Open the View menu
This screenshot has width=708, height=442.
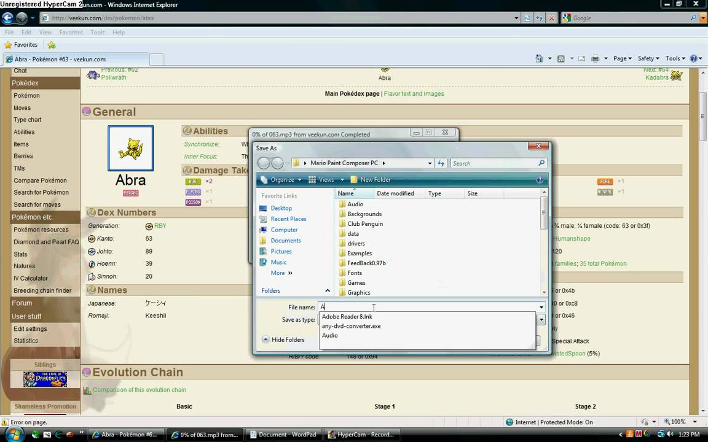[x=45, y=33]
